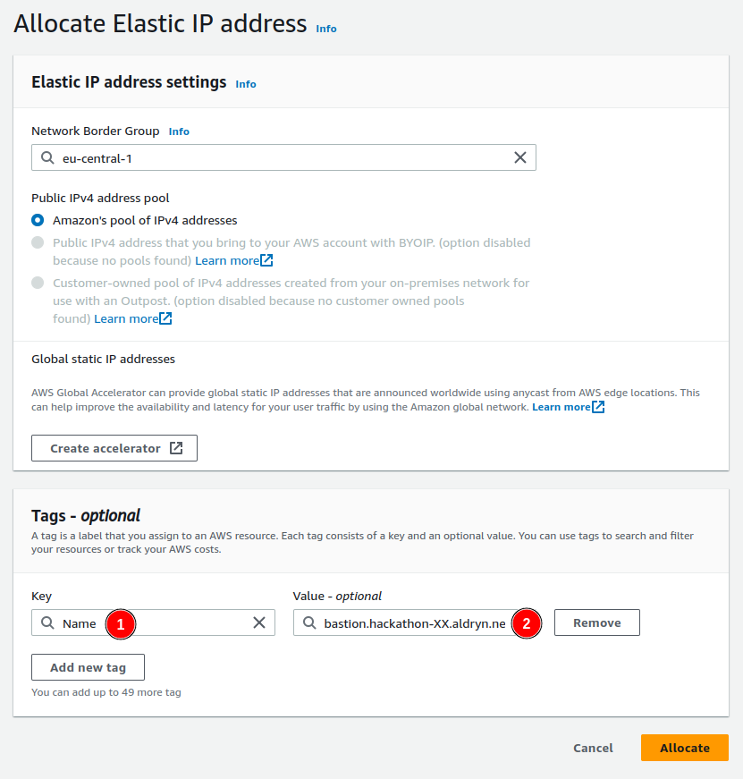Image resolution: width=743 pixels, height=779 pixels.
Task: Click the search icon in Network Border Group field
Action: click(x=46, y=157)
